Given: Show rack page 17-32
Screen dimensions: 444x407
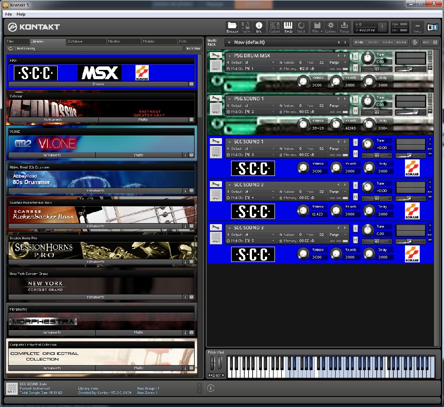Looking at the screenshot, I should pos(372,42).
